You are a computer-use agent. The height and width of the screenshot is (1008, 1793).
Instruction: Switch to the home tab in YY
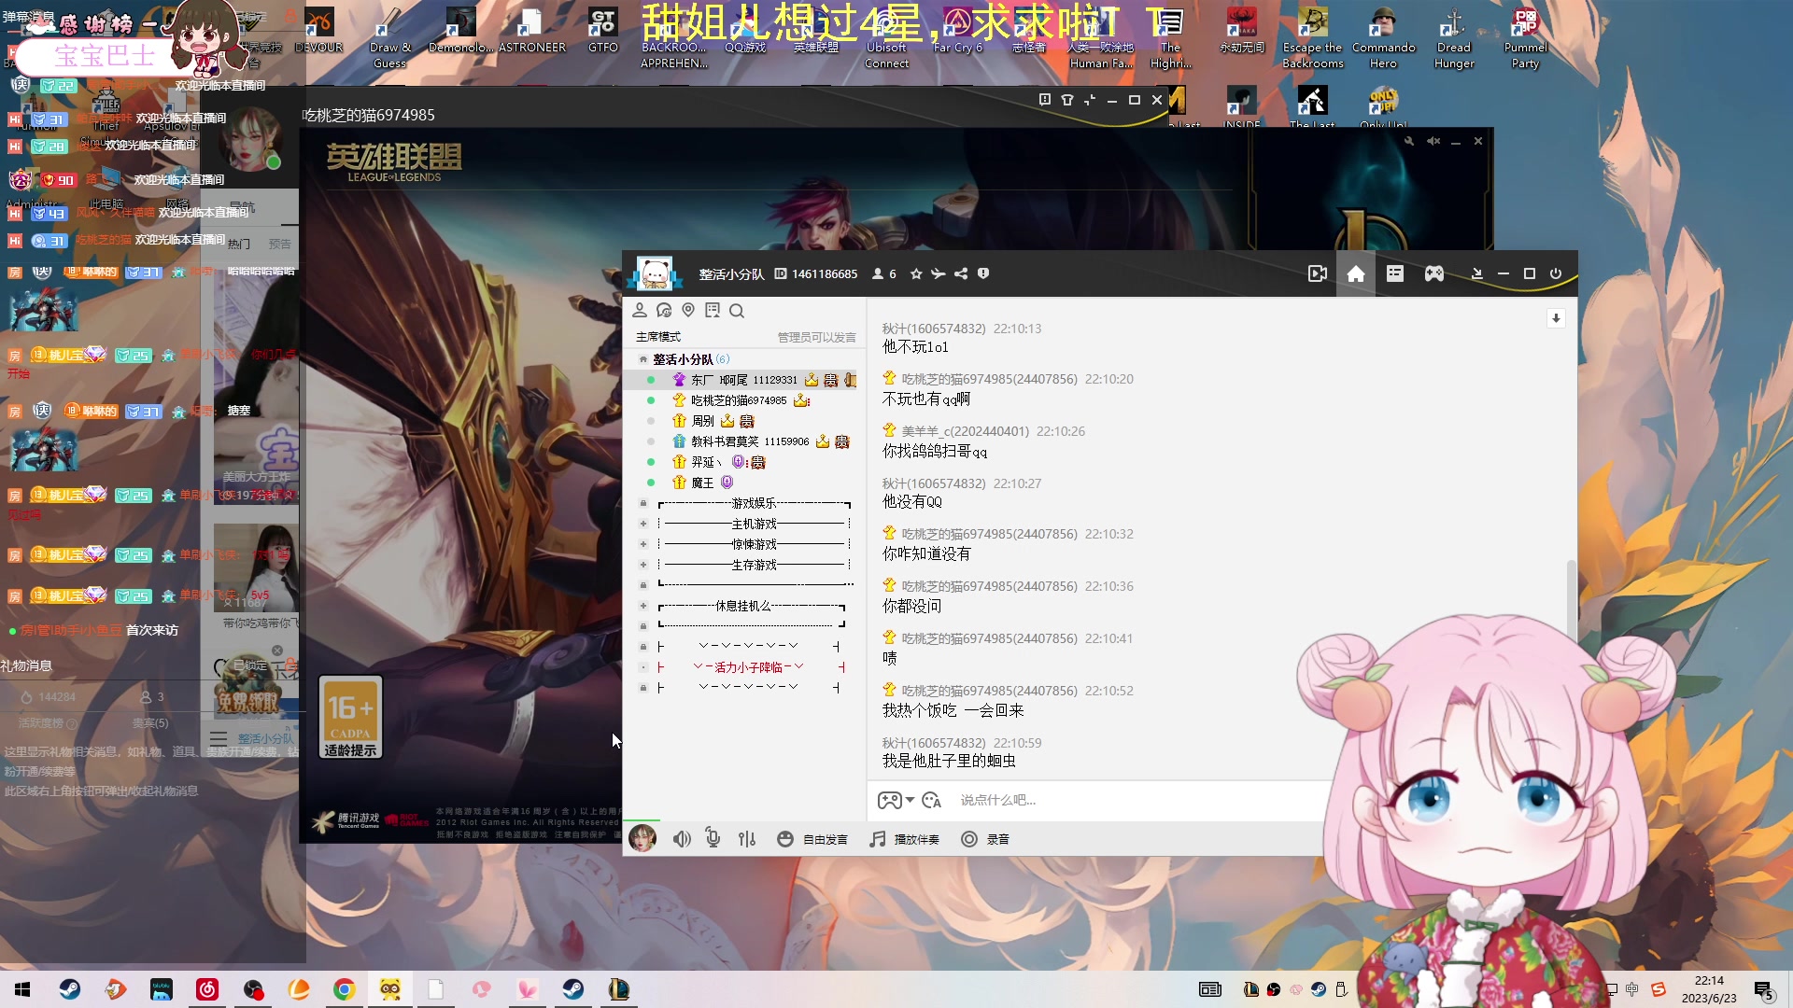click(x=1356, y=273)
